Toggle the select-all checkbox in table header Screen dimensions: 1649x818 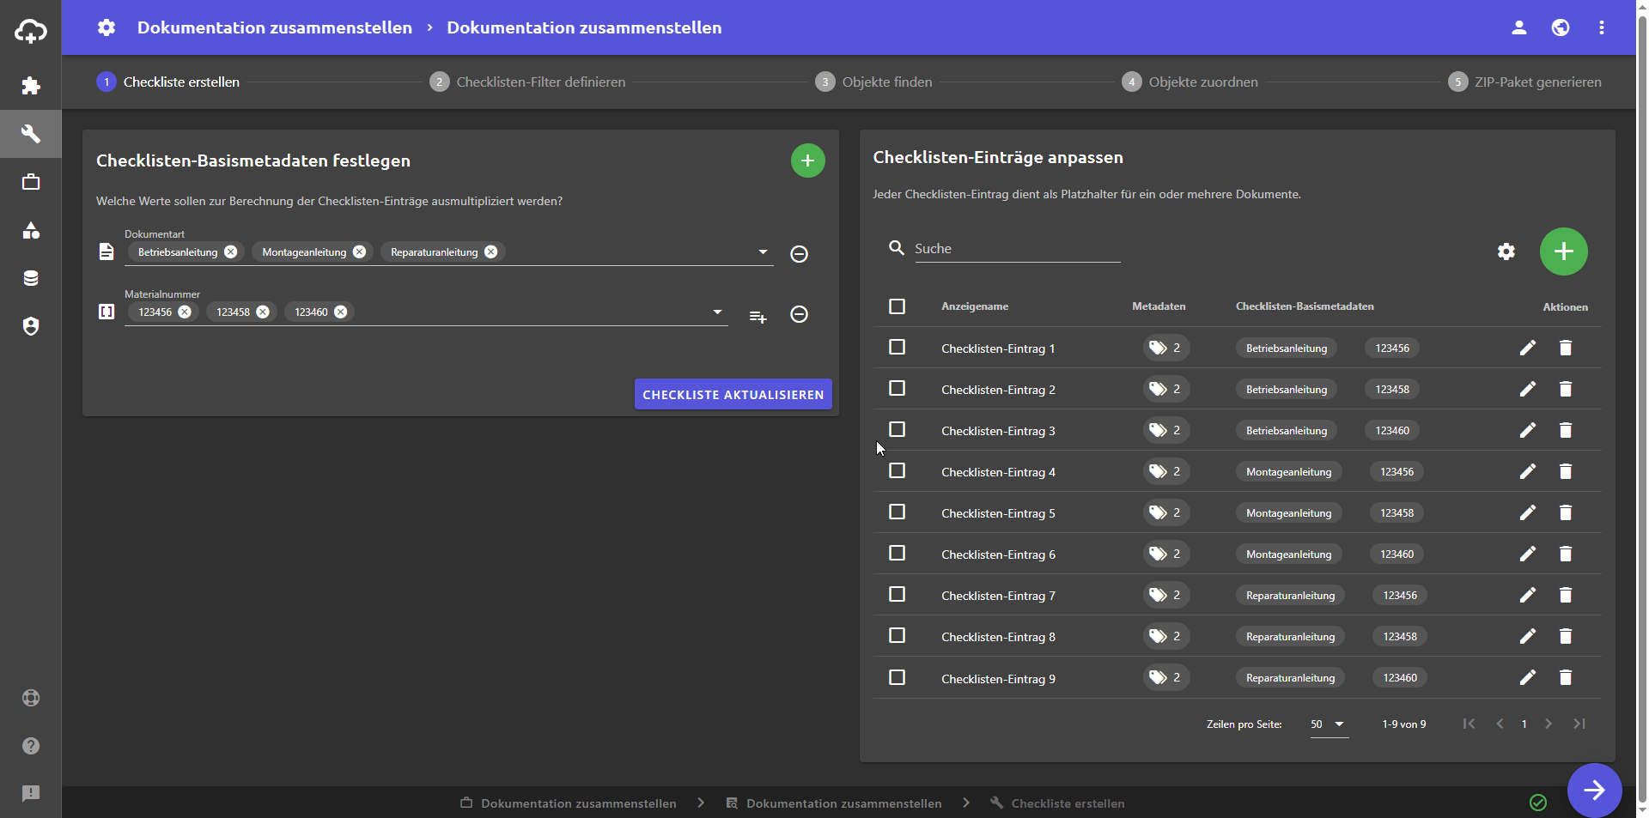tap(897, 306)
